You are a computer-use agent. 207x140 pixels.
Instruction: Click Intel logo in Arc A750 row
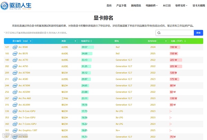(x=15, y=66)
